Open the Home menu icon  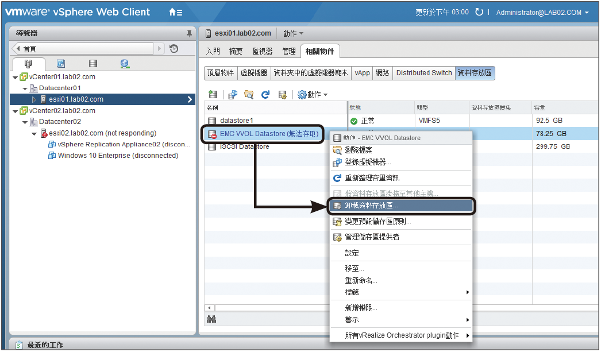[x=176, y=12]
